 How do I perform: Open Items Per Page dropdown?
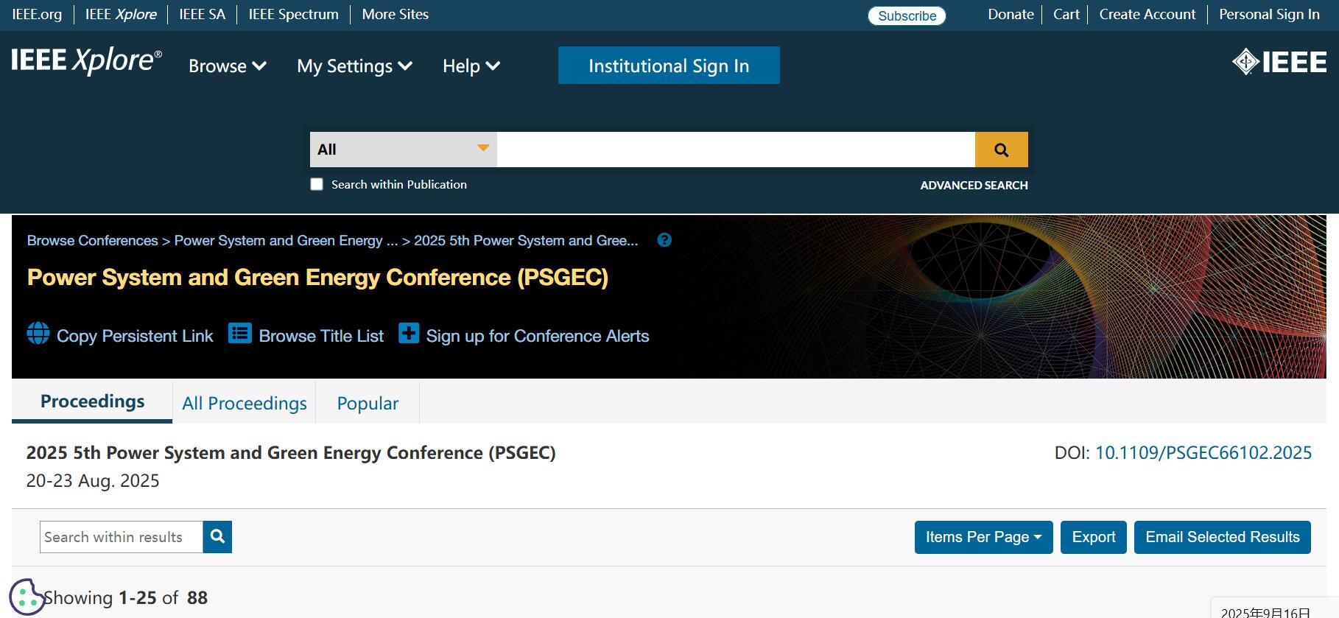[983, 537]
